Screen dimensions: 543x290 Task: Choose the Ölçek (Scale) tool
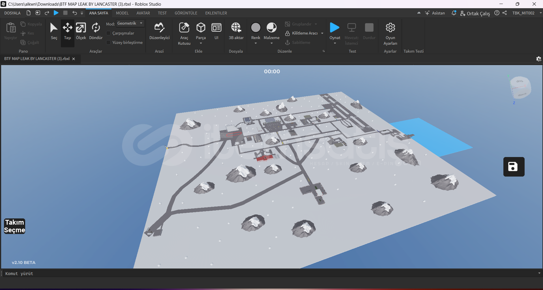pos(81,31)
